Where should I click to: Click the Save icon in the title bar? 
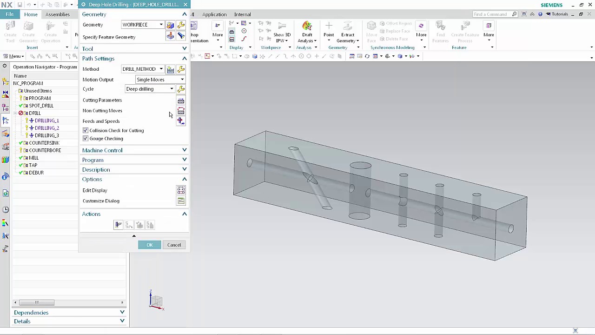tap(20, 5)
